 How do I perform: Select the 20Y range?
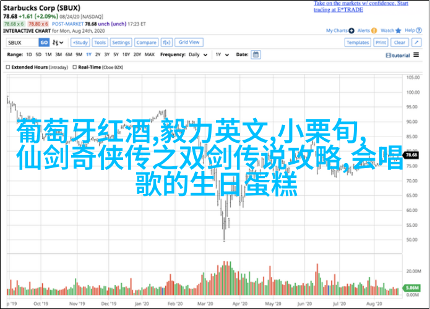(x=137, y=54)
